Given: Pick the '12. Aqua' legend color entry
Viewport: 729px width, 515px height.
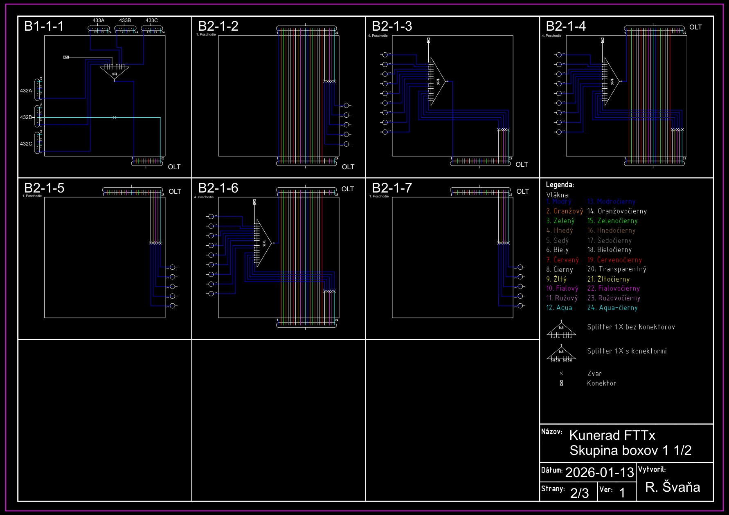Looking at the screenshot, I should click(x=559, y=308).
